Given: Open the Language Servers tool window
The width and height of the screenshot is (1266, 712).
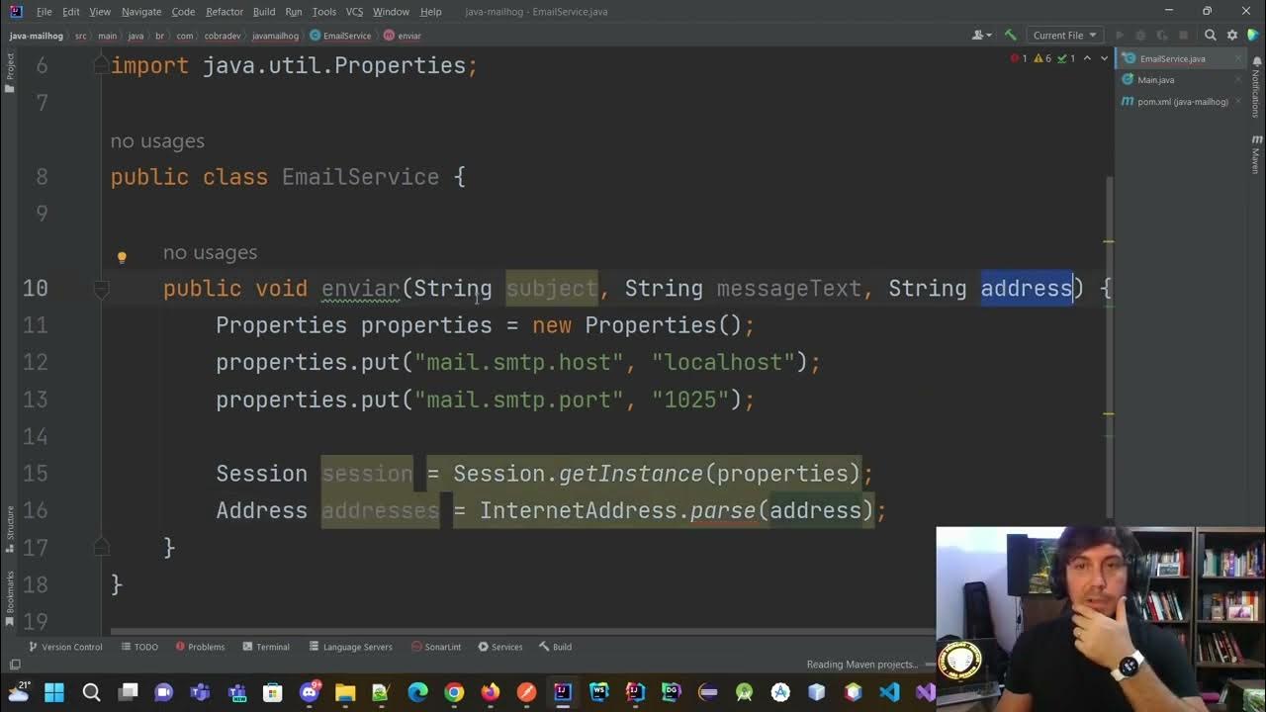Looking at the screenshot, I should pos(350,647).
